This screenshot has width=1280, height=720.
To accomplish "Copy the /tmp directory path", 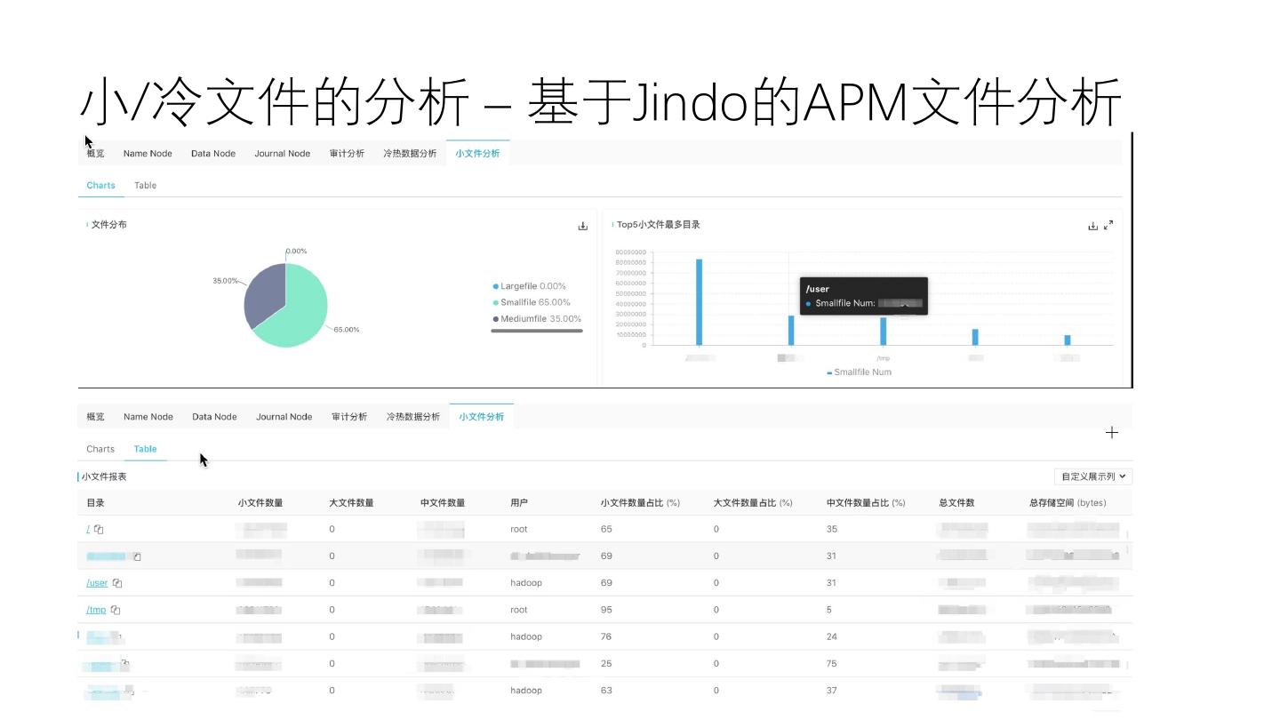I will pyautogui.click(x=116, y=610).
